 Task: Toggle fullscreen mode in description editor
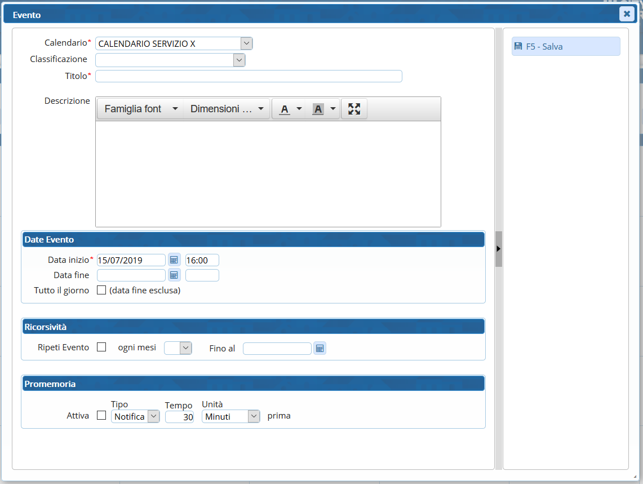point(354,109)
